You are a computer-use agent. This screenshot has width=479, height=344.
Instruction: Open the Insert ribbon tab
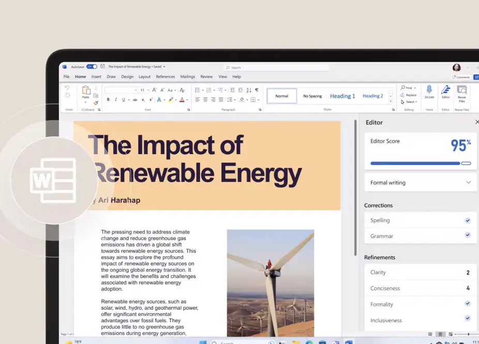(x=96, y=76)
